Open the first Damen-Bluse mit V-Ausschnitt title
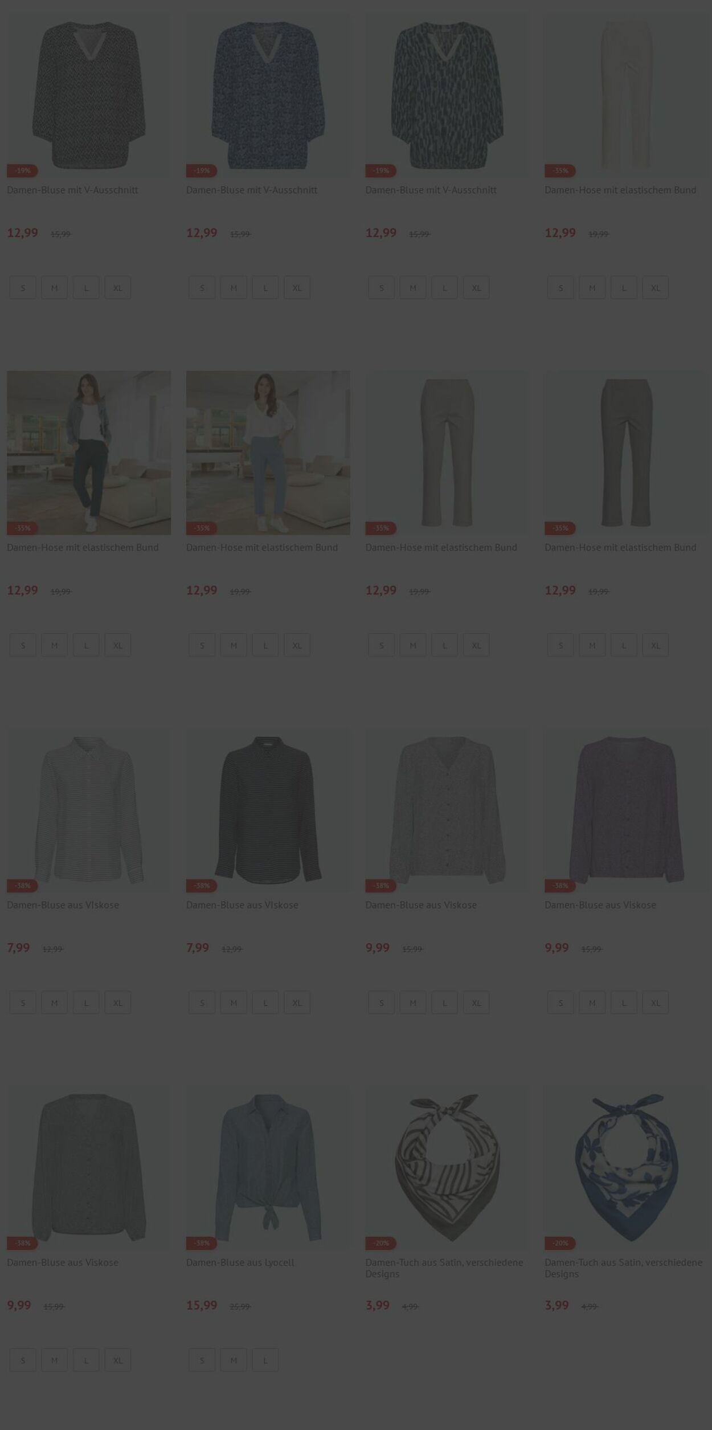This screenshot has height=1430, width=712. 72,190
